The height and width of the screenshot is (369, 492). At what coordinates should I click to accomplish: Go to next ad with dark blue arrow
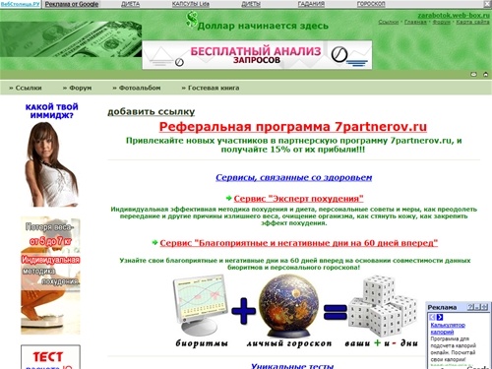tap(440, 317)
